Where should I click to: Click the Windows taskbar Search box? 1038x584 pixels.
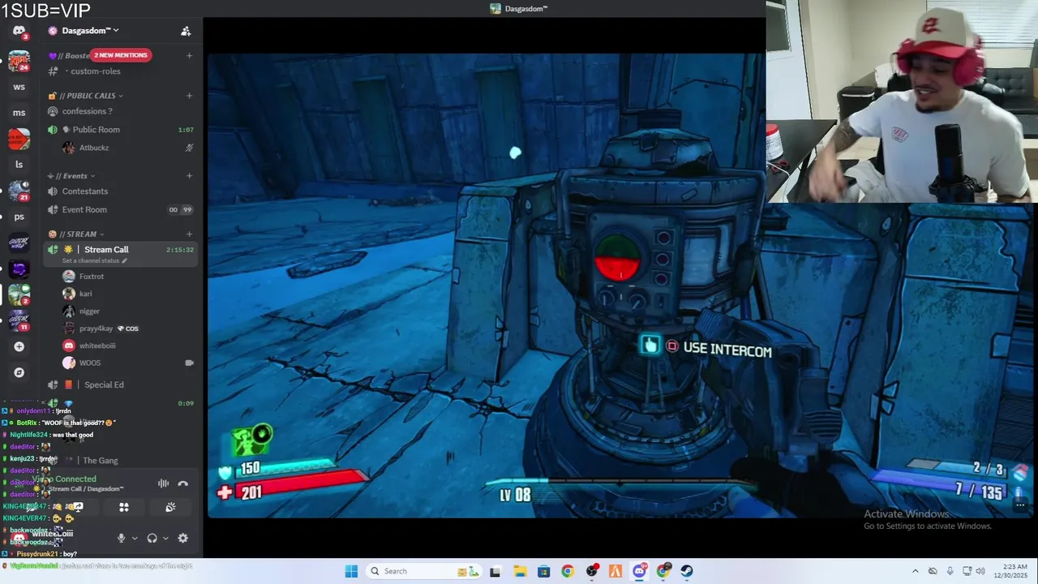point(422,571)
